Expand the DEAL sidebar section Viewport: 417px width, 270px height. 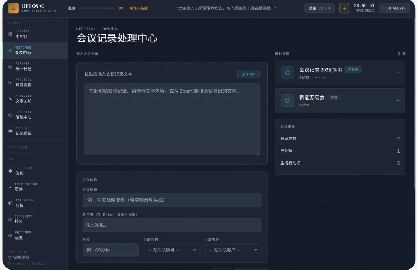[x=35, y=147]
